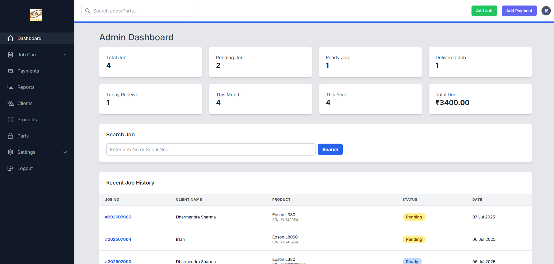Open the user avatar 'R' menu

click(546, 11)
